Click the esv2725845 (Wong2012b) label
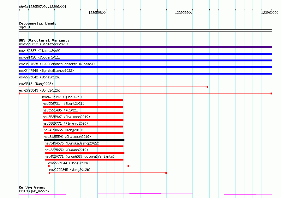Screen dimensions: 281x198 click(70, 170)
